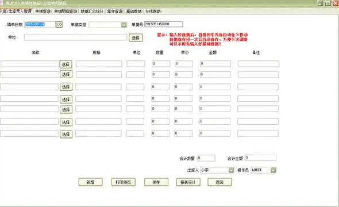
Task: Click first row 单位 input field
Action: click(x=136, y=64)
